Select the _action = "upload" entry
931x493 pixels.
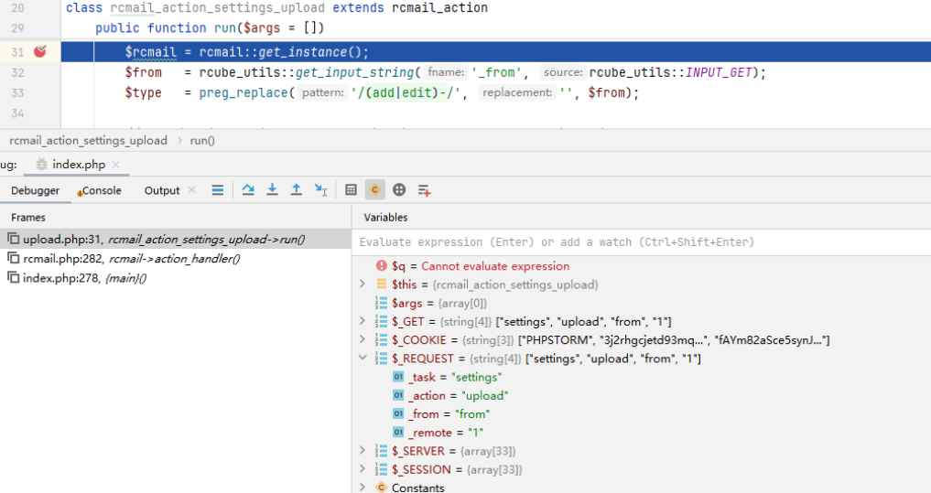point(641,396)
